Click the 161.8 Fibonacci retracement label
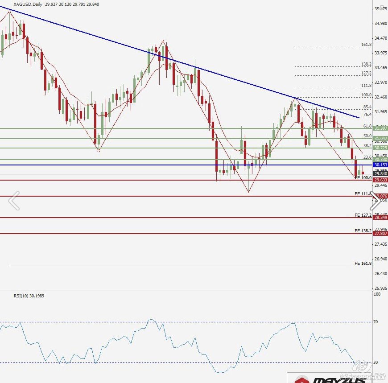Screen dimensions: 388x383 (366, 45)
